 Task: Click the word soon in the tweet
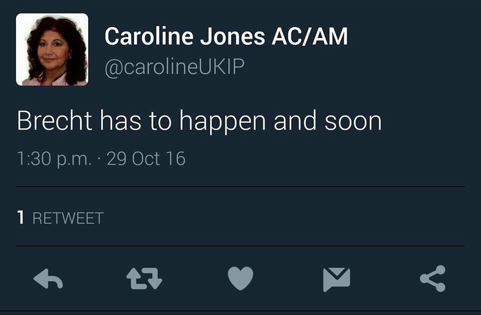353,121
